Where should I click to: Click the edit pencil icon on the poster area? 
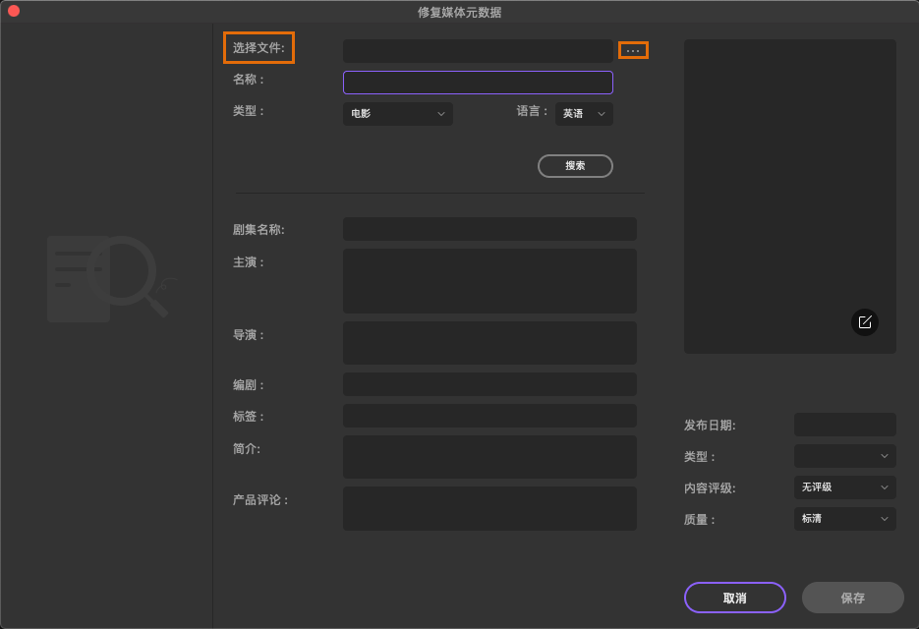coord(864,322)
